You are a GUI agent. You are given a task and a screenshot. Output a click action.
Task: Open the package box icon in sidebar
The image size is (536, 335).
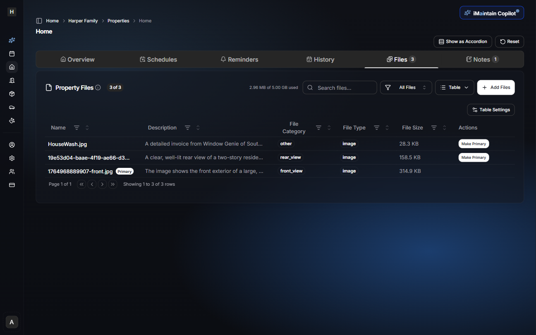(12, 94)
